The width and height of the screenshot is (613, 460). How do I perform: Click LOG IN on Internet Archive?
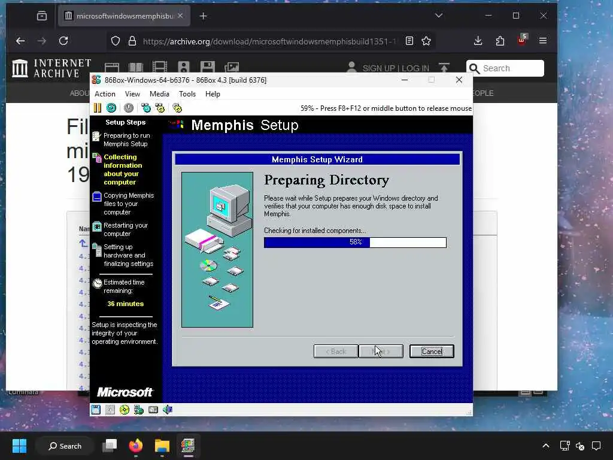[415, 68]
